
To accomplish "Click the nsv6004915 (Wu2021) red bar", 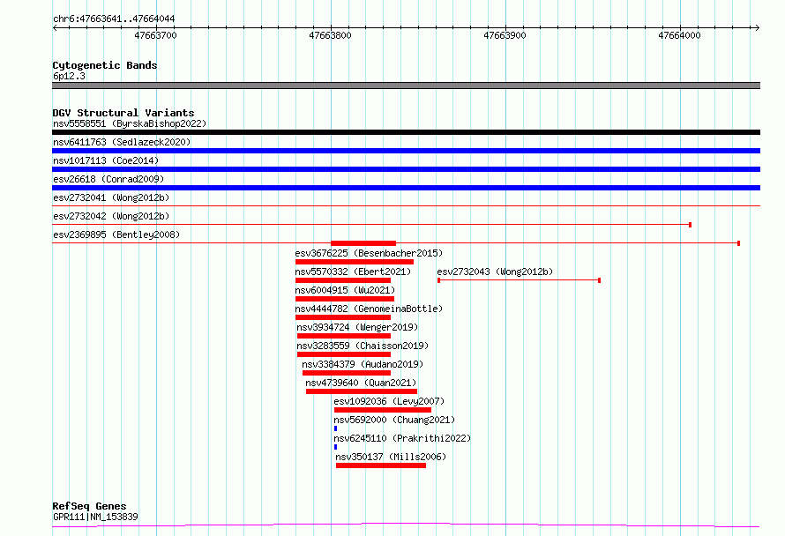I will 343,299.
